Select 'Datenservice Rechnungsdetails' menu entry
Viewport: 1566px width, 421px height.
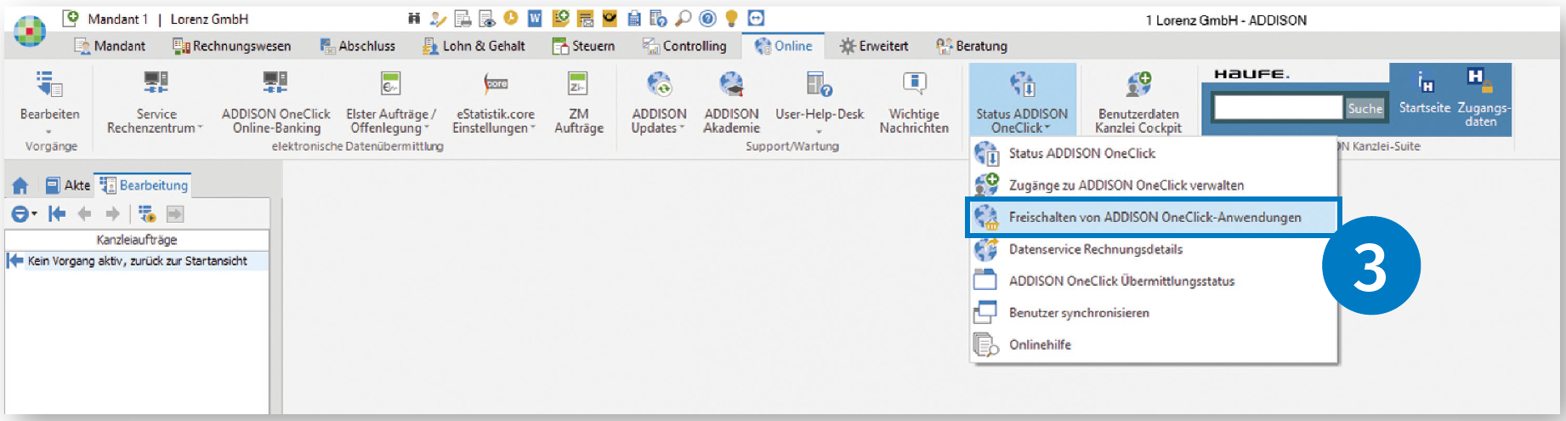click(x=1154, y=249)
